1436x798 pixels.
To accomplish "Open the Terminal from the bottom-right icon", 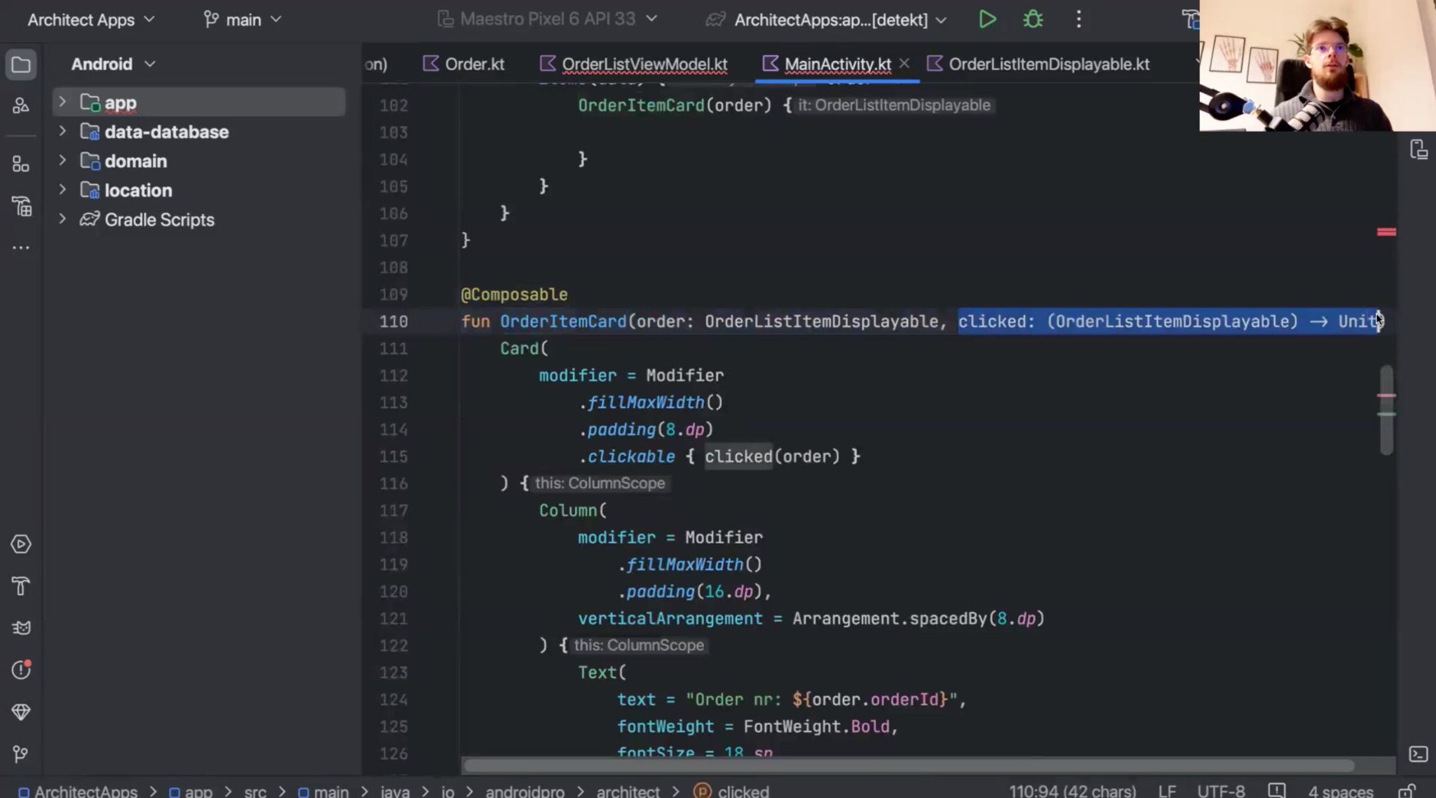I will pos(1418,755).
